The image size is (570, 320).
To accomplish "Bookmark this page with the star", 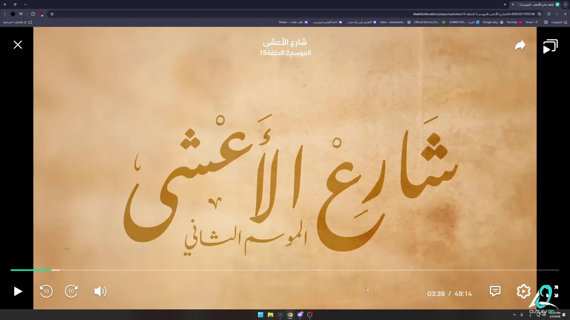I will 52,14.
